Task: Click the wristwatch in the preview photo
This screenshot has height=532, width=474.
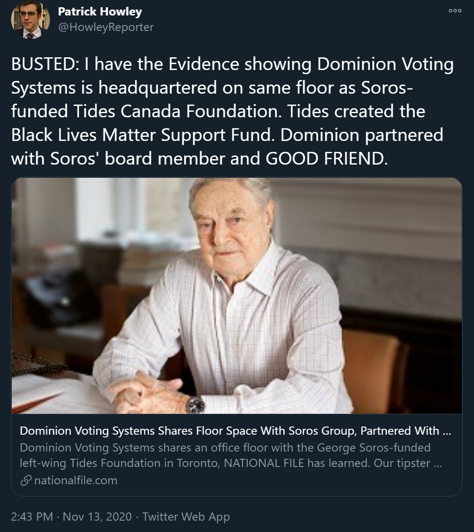Action: click(195, 404)
